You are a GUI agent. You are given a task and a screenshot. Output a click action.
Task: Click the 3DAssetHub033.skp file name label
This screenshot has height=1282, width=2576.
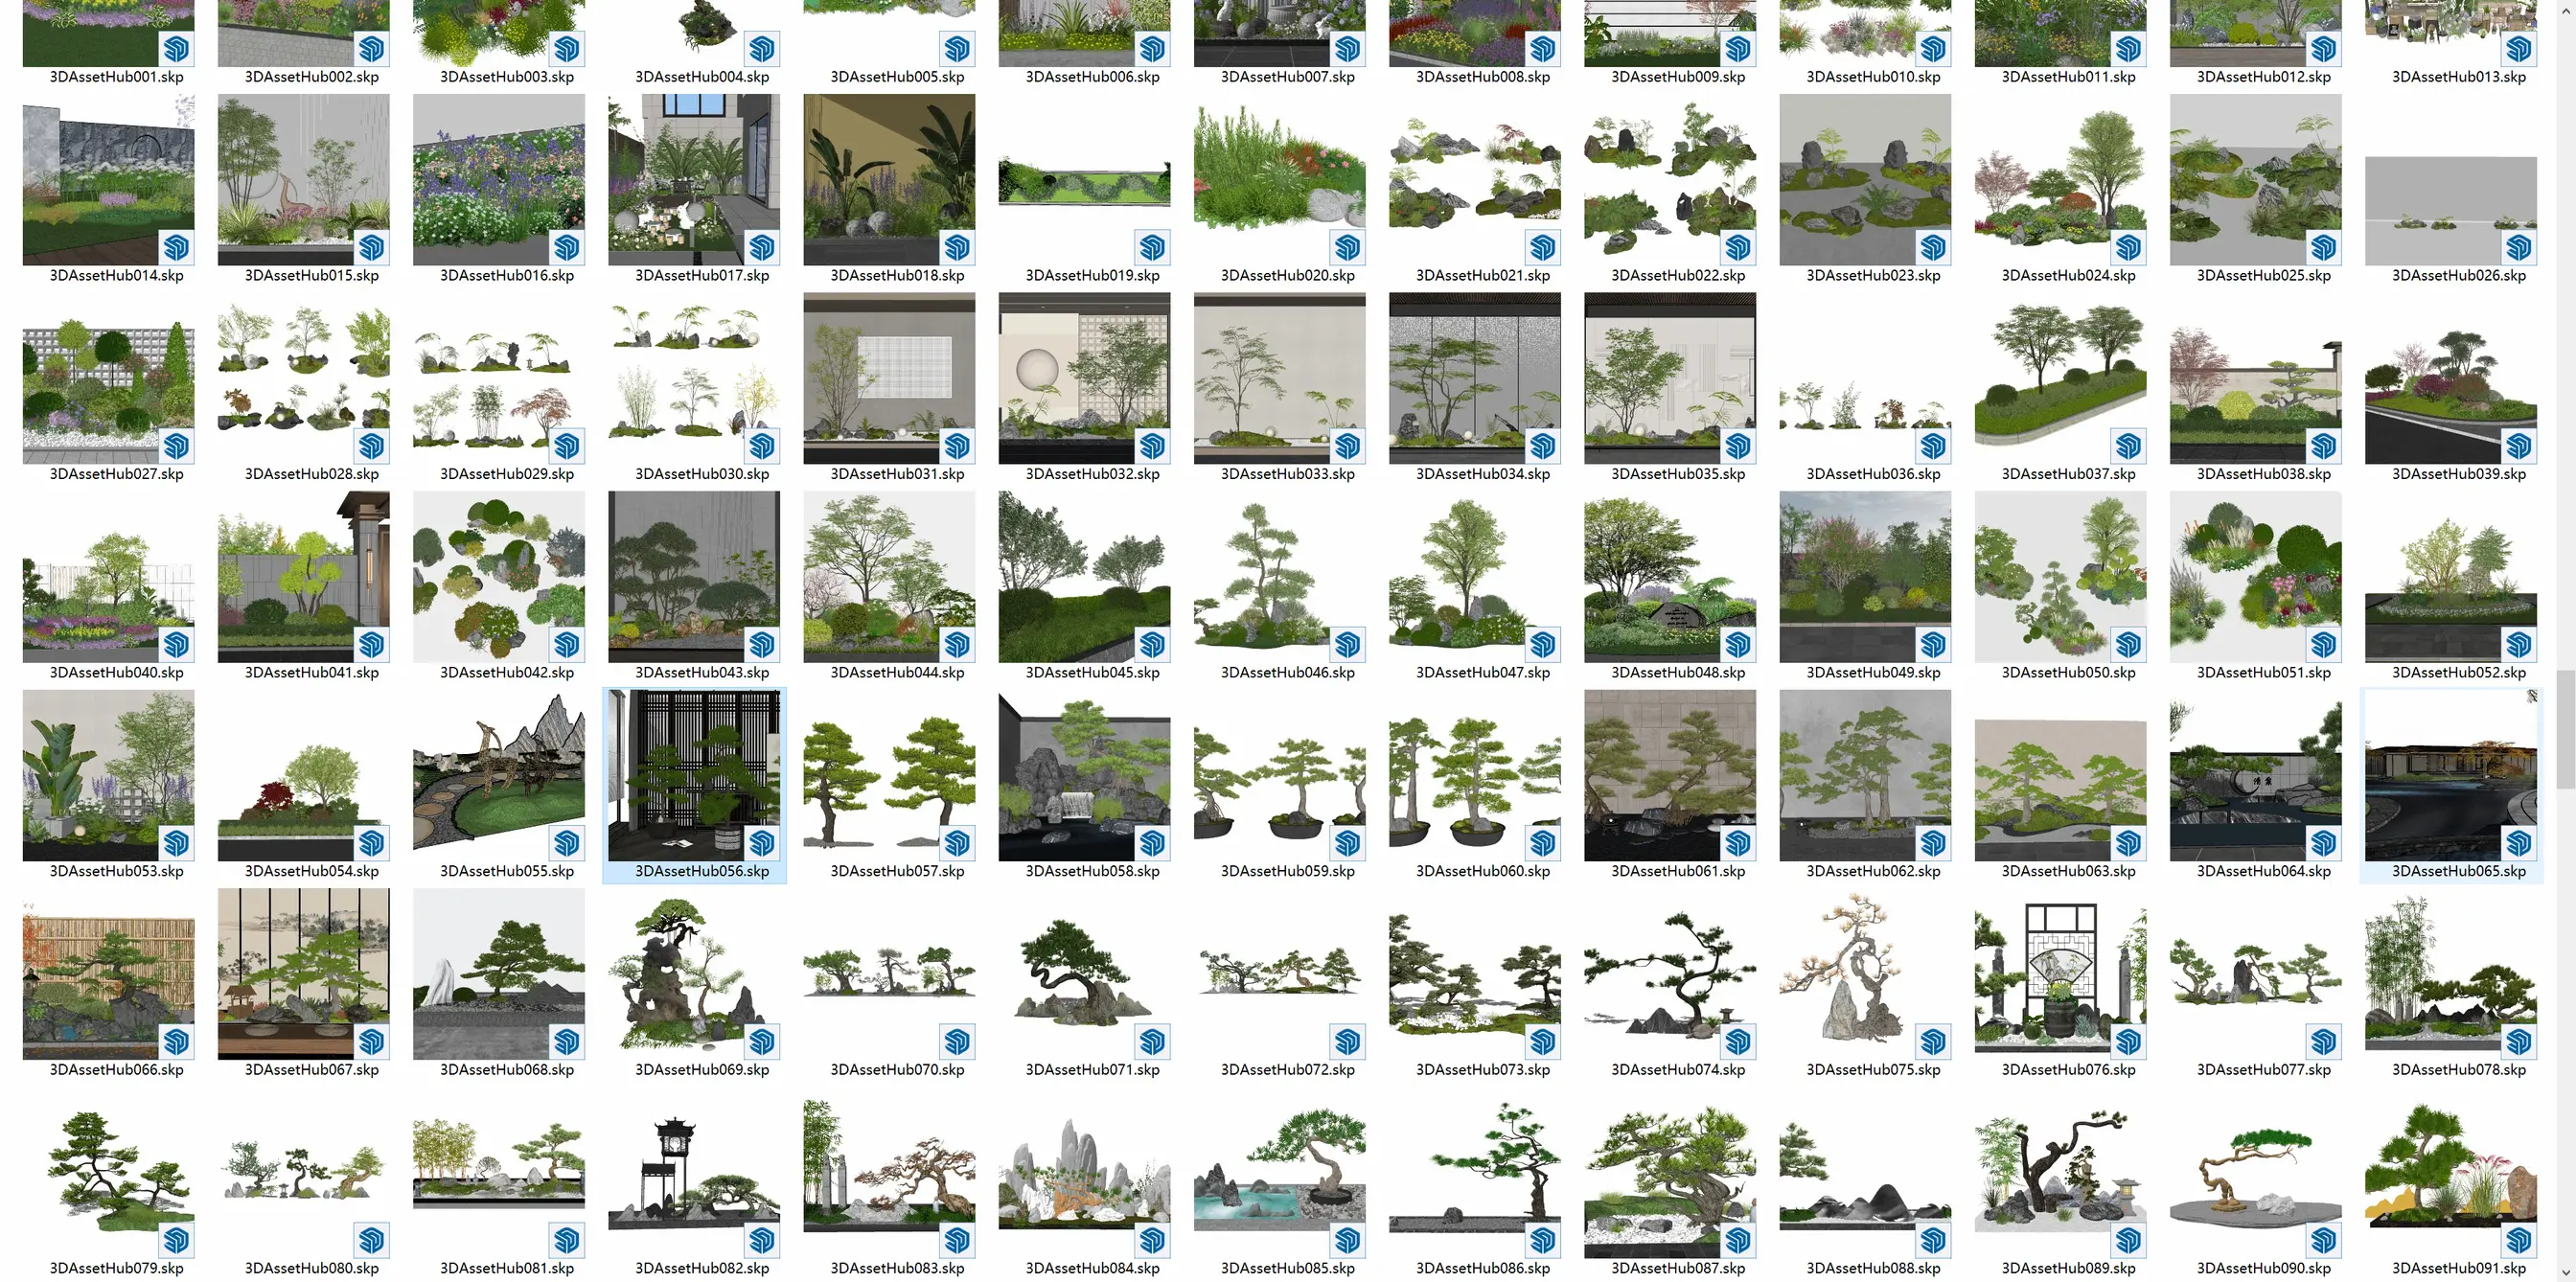click(1287, 474)
